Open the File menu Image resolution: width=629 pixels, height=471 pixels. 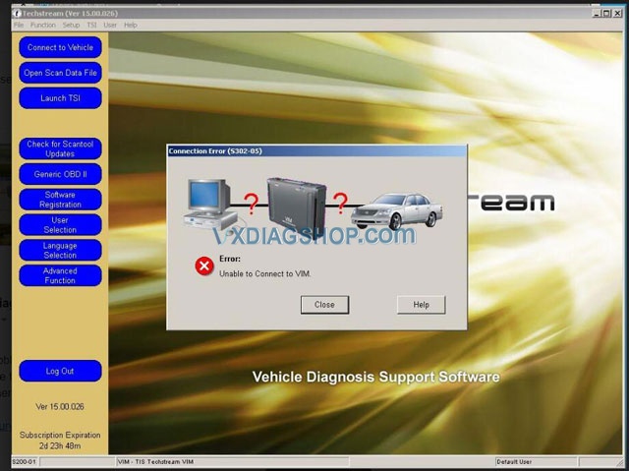(19, 25)
